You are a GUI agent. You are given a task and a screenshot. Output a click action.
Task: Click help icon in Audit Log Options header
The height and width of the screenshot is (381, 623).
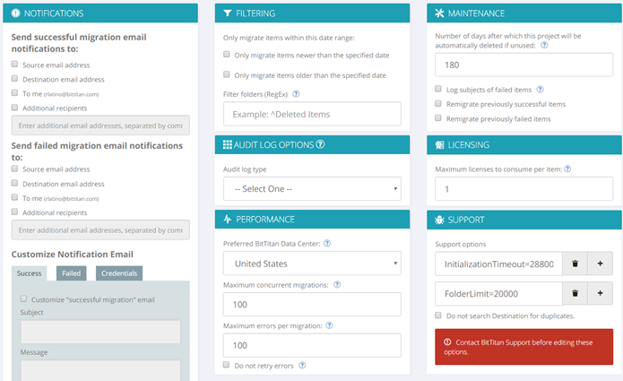pyautogui.click(x=320, y=144)
